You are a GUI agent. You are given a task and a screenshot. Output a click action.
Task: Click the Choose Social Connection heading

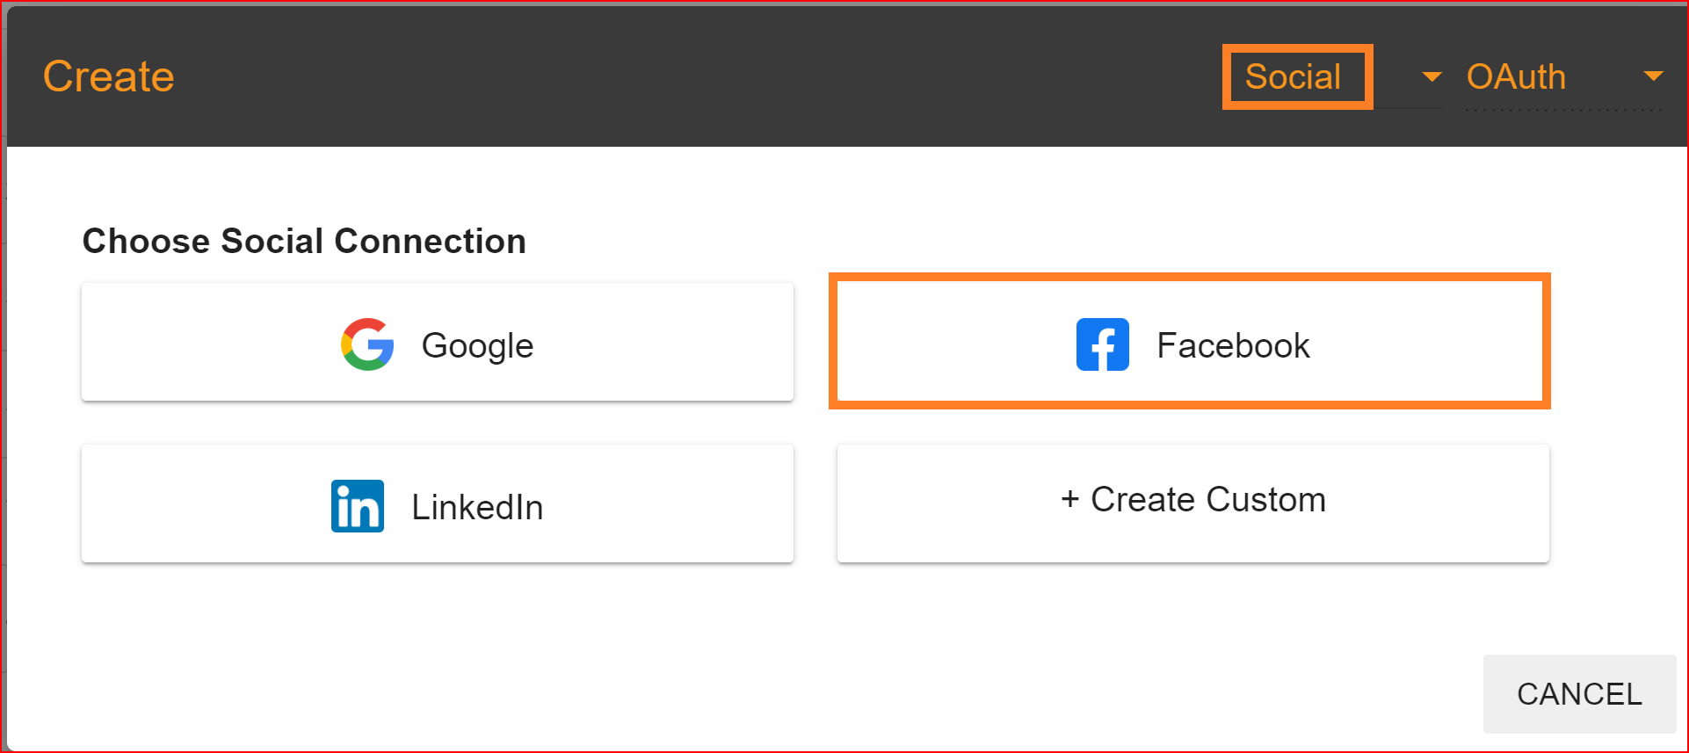pos(304,241)
